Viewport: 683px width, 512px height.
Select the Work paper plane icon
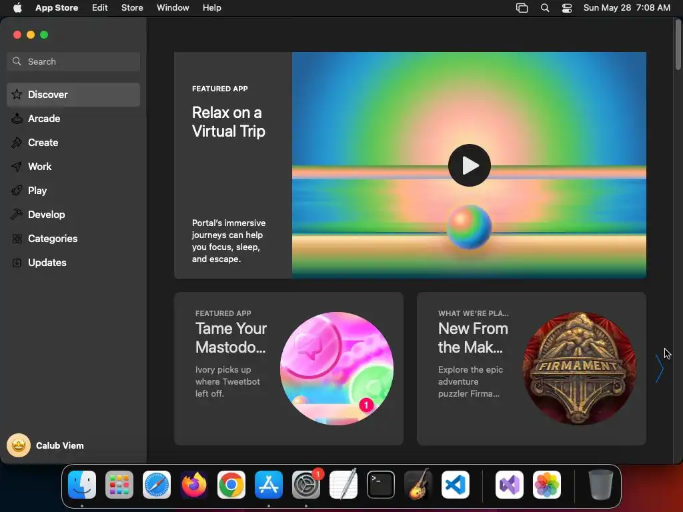17,166
